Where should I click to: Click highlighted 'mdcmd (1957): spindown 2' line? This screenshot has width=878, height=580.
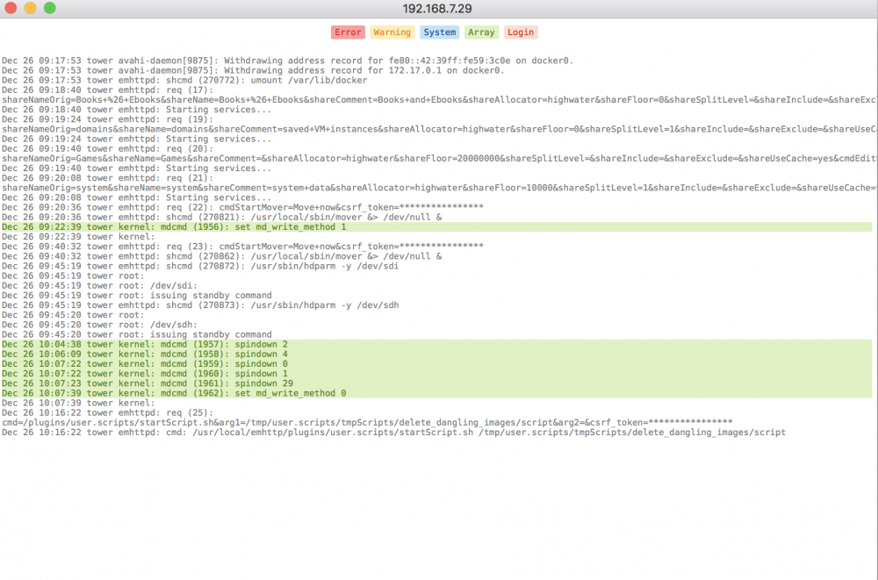pos(436,344)
